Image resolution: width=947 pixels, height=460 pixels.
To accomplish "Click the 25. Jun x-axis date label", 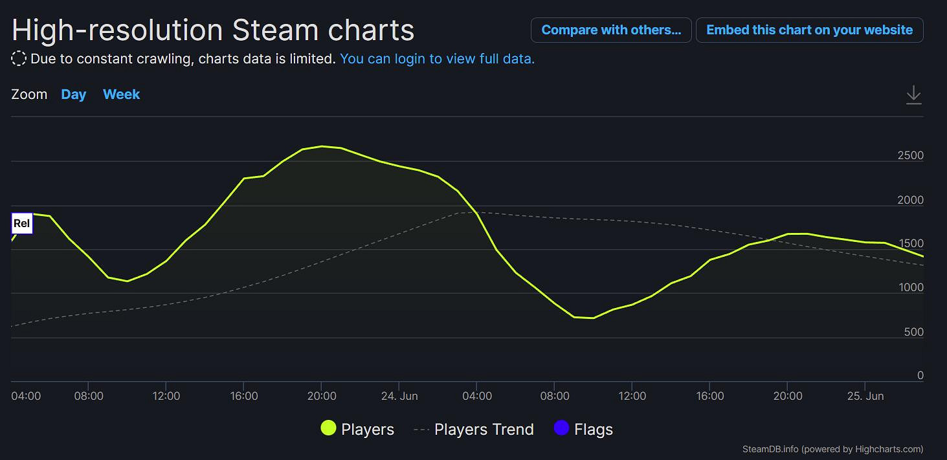I will click(x=865, y=396).
